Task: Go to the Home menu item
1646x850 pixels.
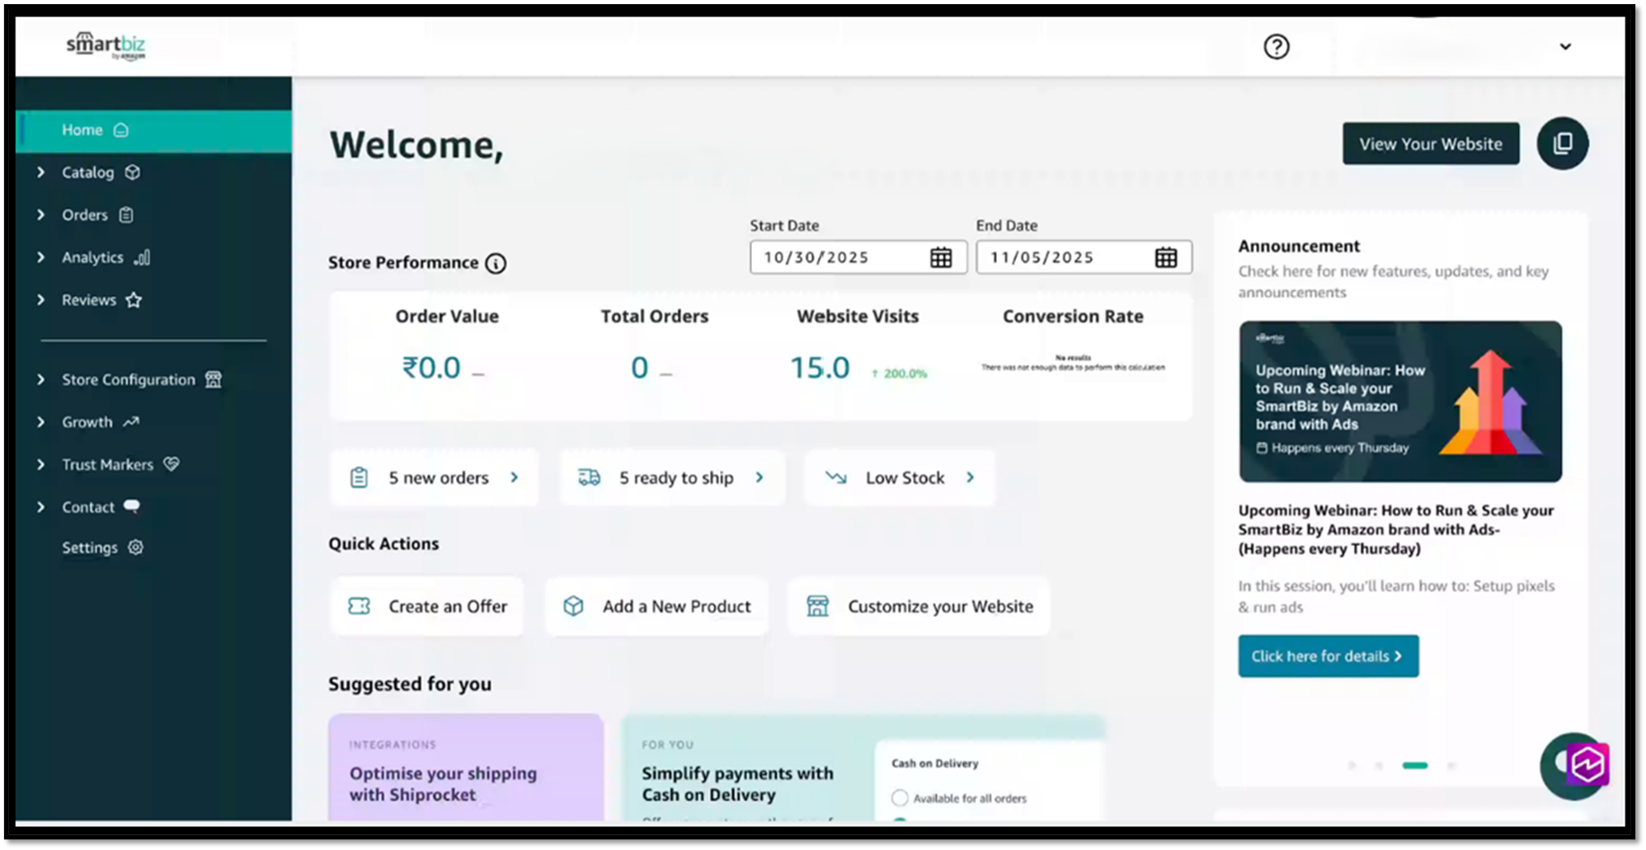Action: click(x=82, y=130)
